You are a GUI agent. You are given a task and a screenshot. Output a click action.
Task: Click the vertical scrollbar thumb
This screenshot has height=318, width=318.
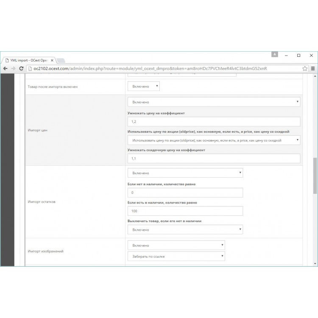click(x=315, y=176)
